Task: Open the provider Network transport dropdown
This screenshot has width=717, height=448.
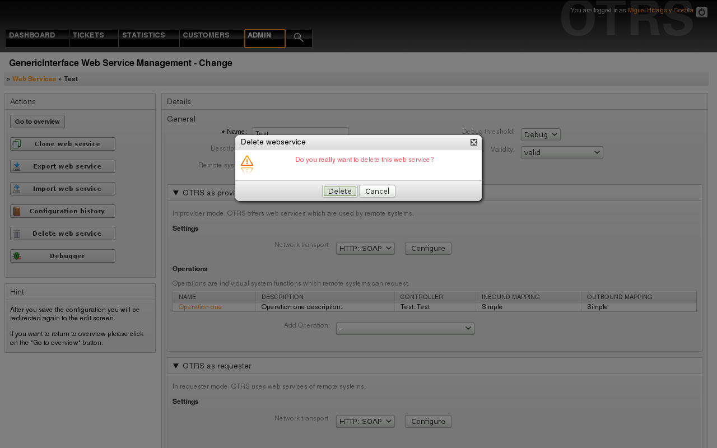Action: pyautogui.click(x=365, y=248)
